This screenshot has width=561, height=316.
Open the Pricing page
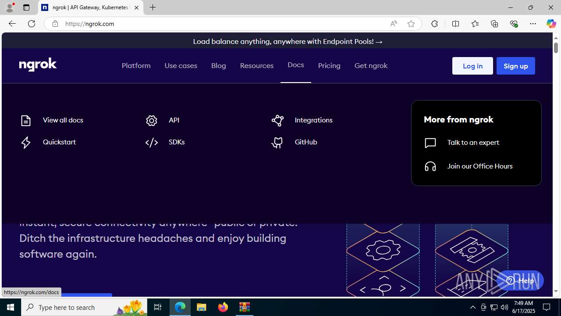pos(329,66)
